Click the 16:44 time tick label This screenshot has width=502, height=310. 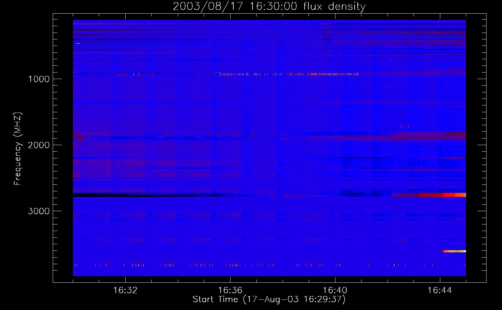click(x=440, y=290)
